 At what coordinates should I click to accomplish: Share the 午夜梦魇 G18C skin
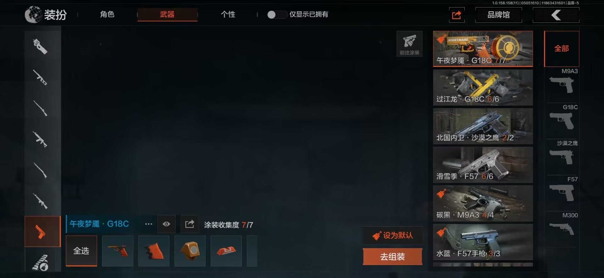[190, 224]
